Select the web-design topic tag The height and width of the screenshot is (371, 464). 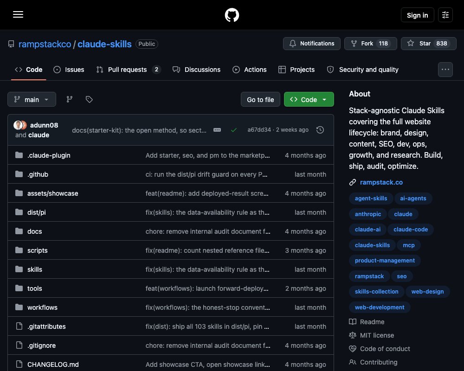[427, 291]
